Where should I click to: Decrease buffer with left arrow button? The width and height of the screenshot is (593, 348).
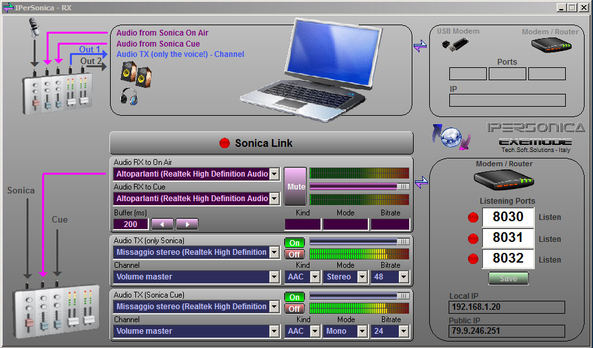[162, 224]
